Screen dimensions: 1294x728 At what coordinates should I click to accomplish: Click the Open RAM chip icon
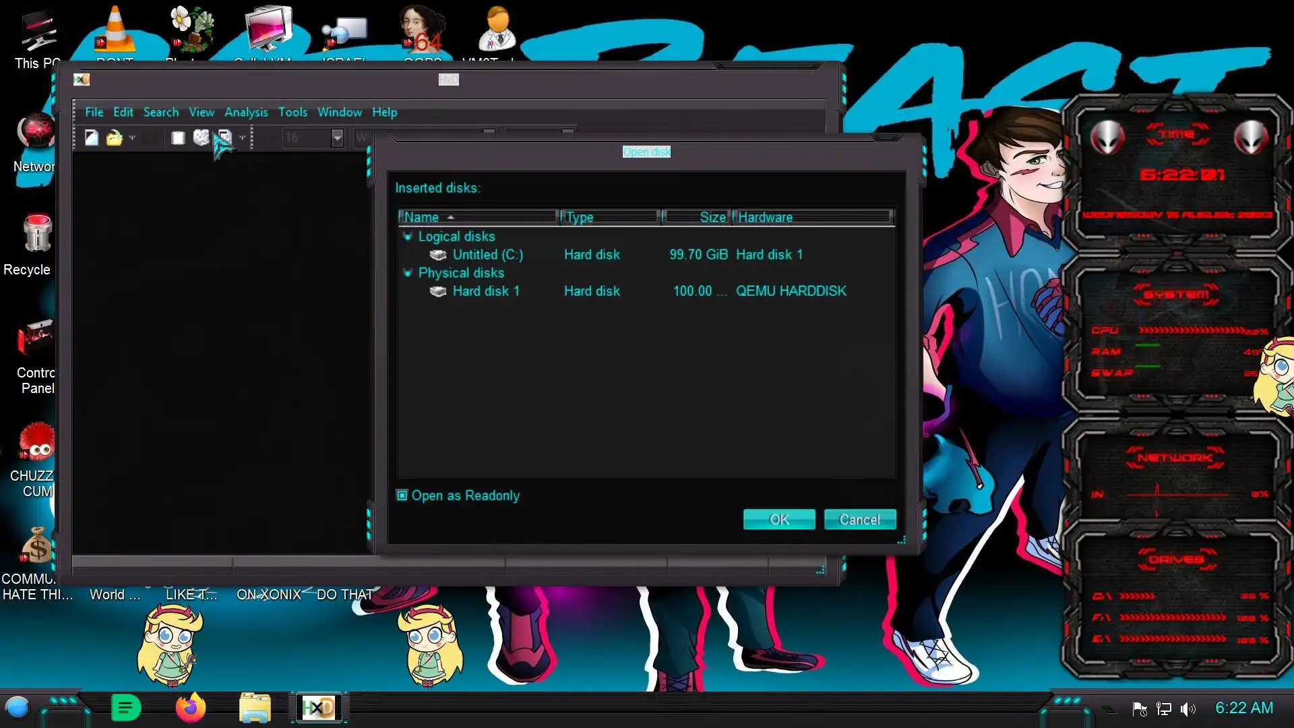(178, 138)
